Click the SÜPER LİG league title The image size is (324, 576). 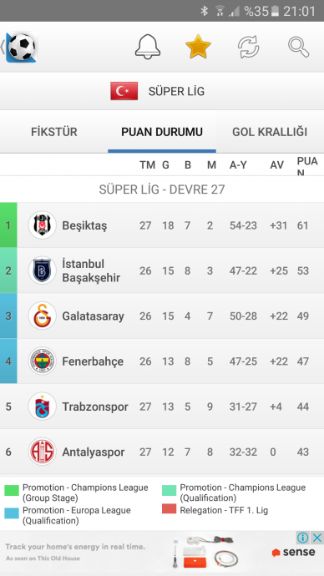click(176, 92)
